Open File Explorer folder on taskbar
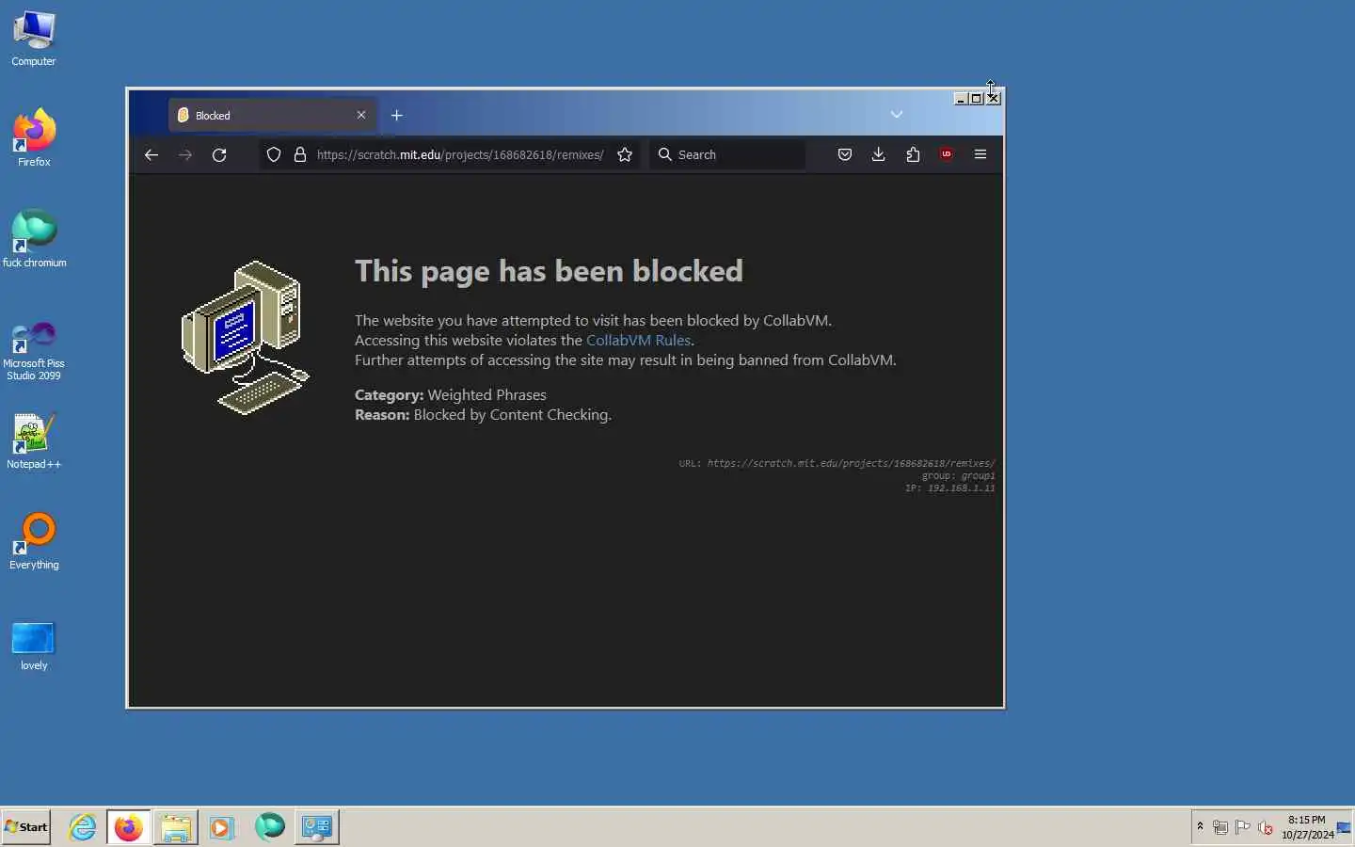Screen dimensions: 1355x847 (x=176, y=827)
